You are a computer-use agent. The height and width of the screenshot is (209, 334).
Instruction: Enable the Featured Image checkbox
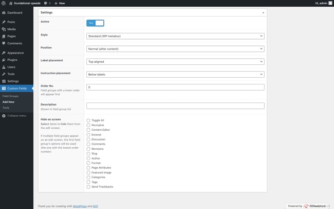pyautogui.click(x=88, y=172)
